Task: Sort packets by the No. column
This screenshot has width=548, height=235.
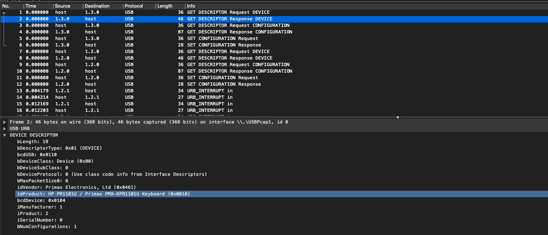Action: click(x=11, y=6)
